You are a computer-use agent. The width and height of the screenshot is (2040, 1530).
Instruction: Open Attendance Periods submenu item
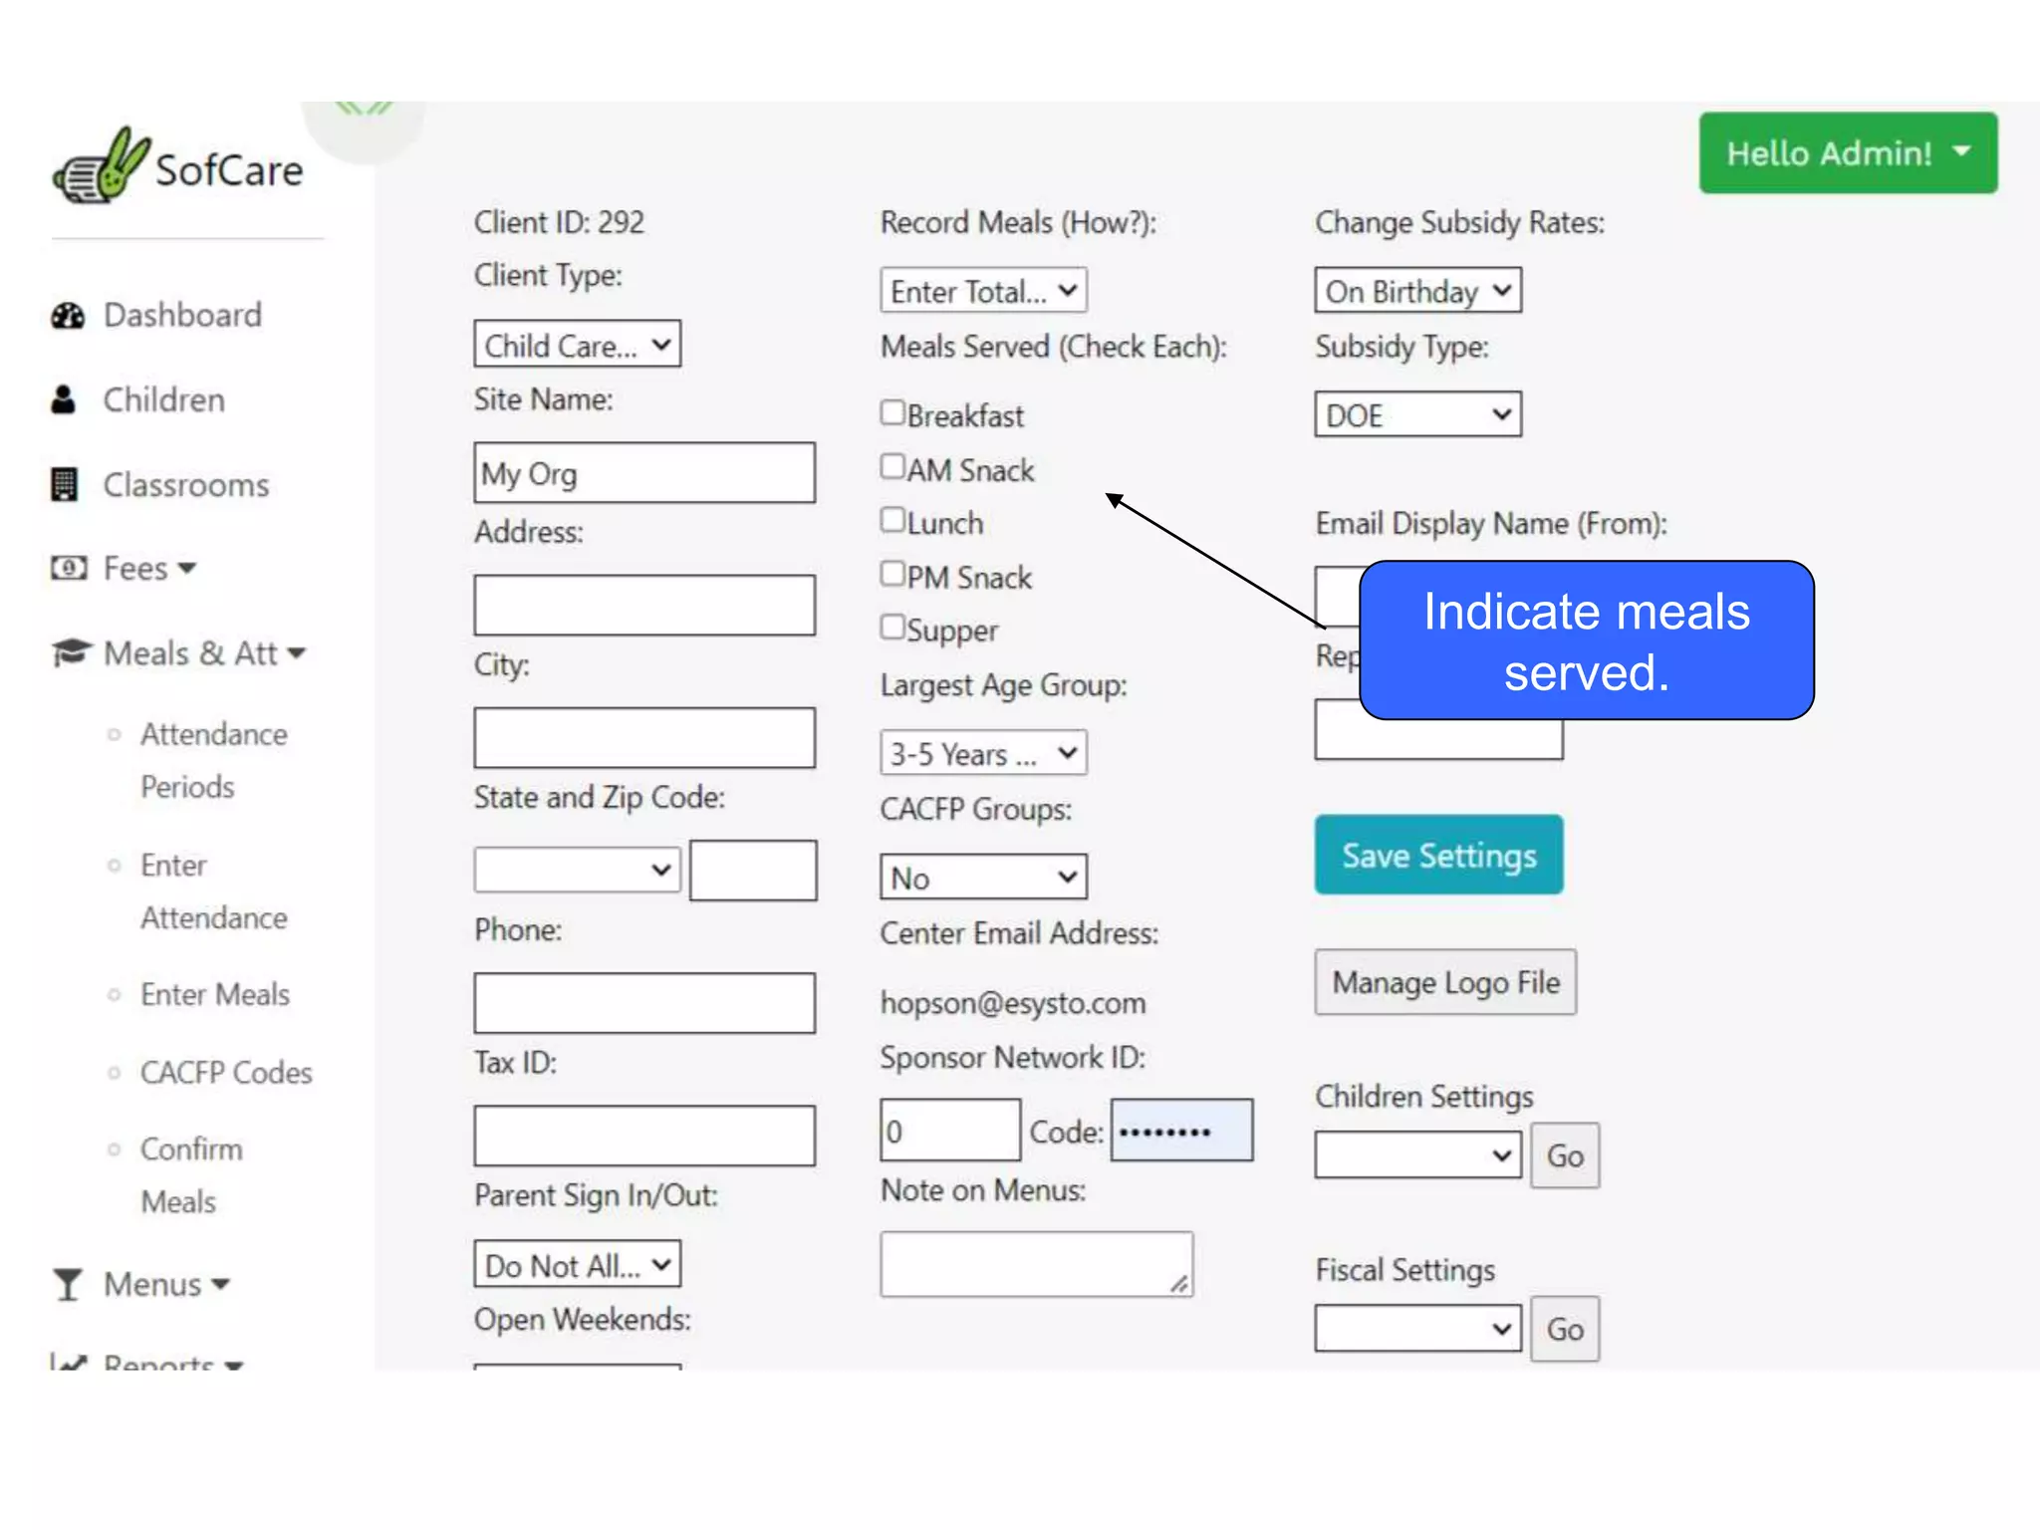pyautogui.click(x=213, y=761)
